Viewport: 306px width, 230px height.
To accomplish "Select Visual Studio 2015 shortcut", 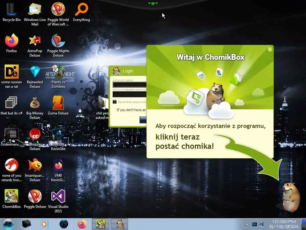I will tap(58, 201).
